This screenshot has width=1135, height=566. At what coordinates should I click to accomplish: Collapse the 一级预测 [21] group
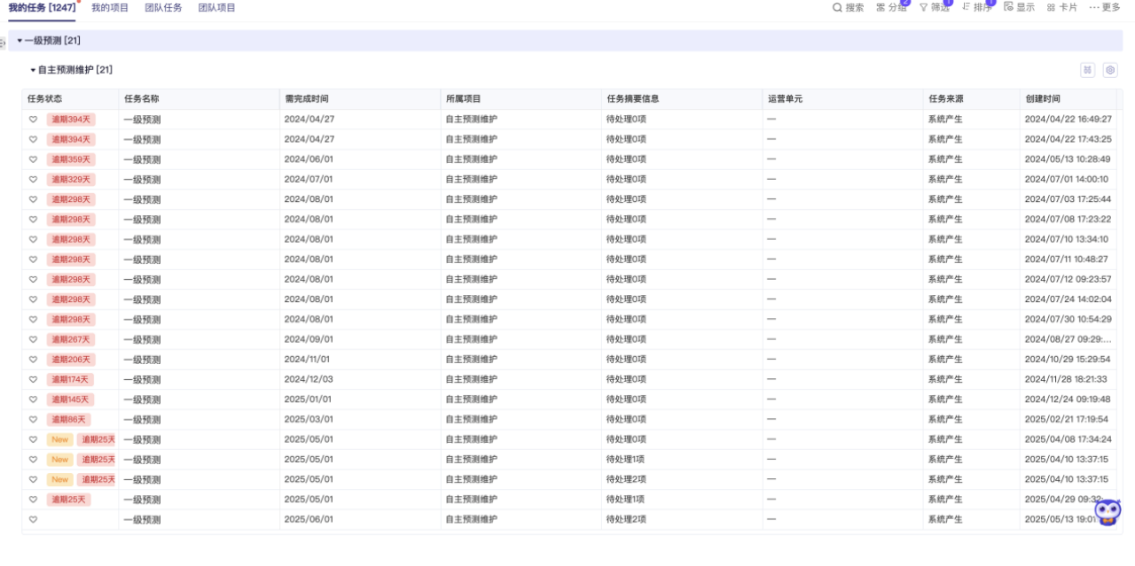click(x=20, y=41)
